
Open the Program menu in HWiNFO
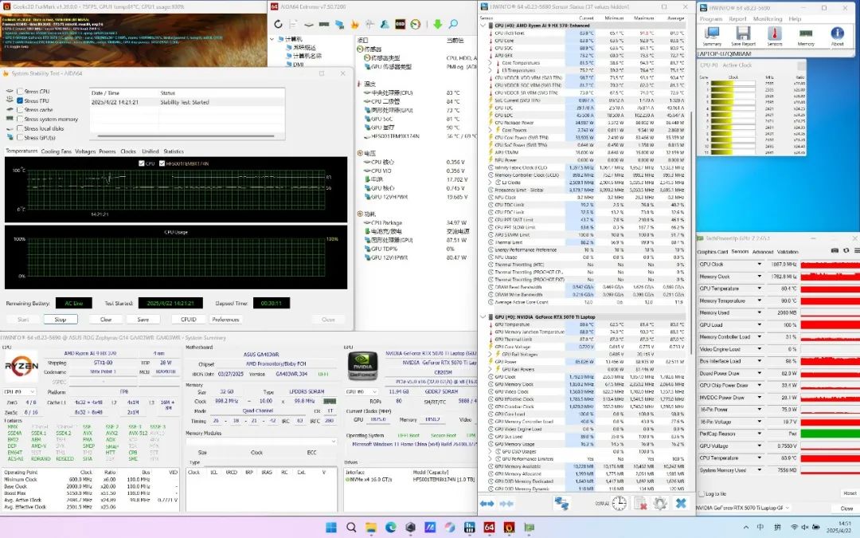pyautogui.click(x=711, y=18)
